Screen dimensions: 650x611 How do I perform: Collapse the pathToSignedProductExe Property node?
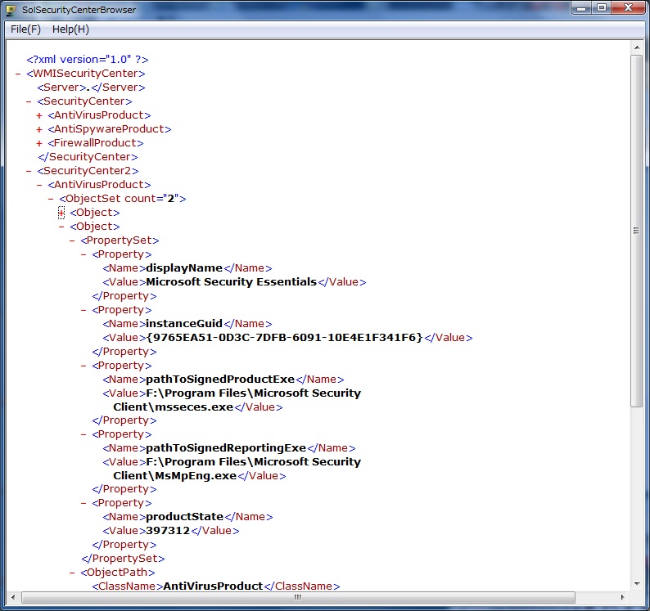[84, 366]
